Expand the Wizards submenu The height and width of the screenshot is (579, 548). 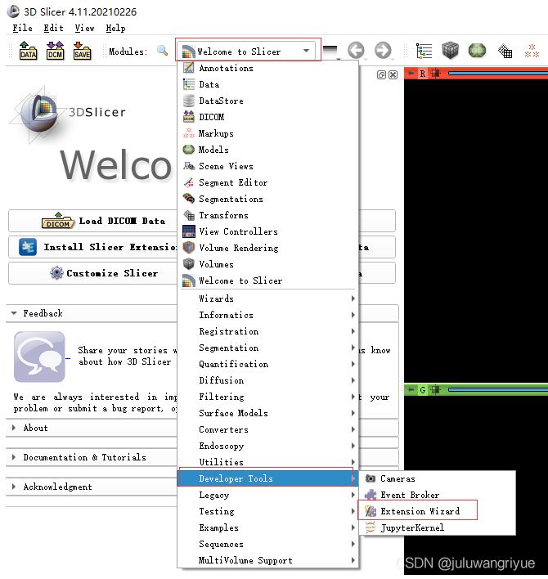[x=267, y=298]
